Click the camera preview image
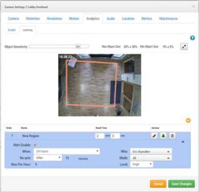 coord(100,85)
